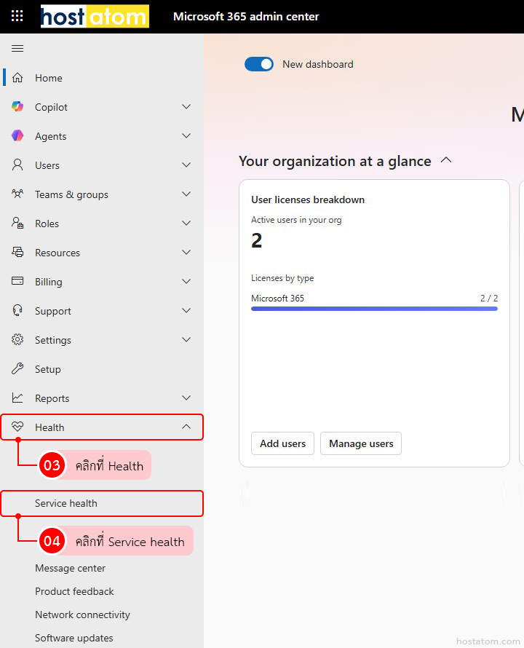Click the New dashboard label
Image resolution: width=524 pixels, height=648 pixels.
[318, 64]
